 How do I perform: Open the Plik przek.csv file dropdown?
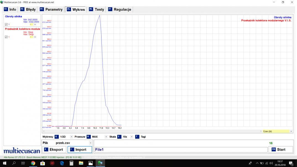point(90,143)
